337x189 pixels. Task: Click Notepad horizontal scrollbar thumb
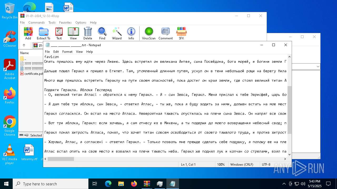(x=61, y=159)
